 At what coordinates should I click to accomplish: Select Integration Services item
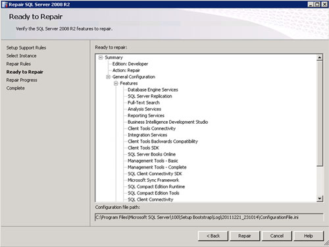[147, 135]
